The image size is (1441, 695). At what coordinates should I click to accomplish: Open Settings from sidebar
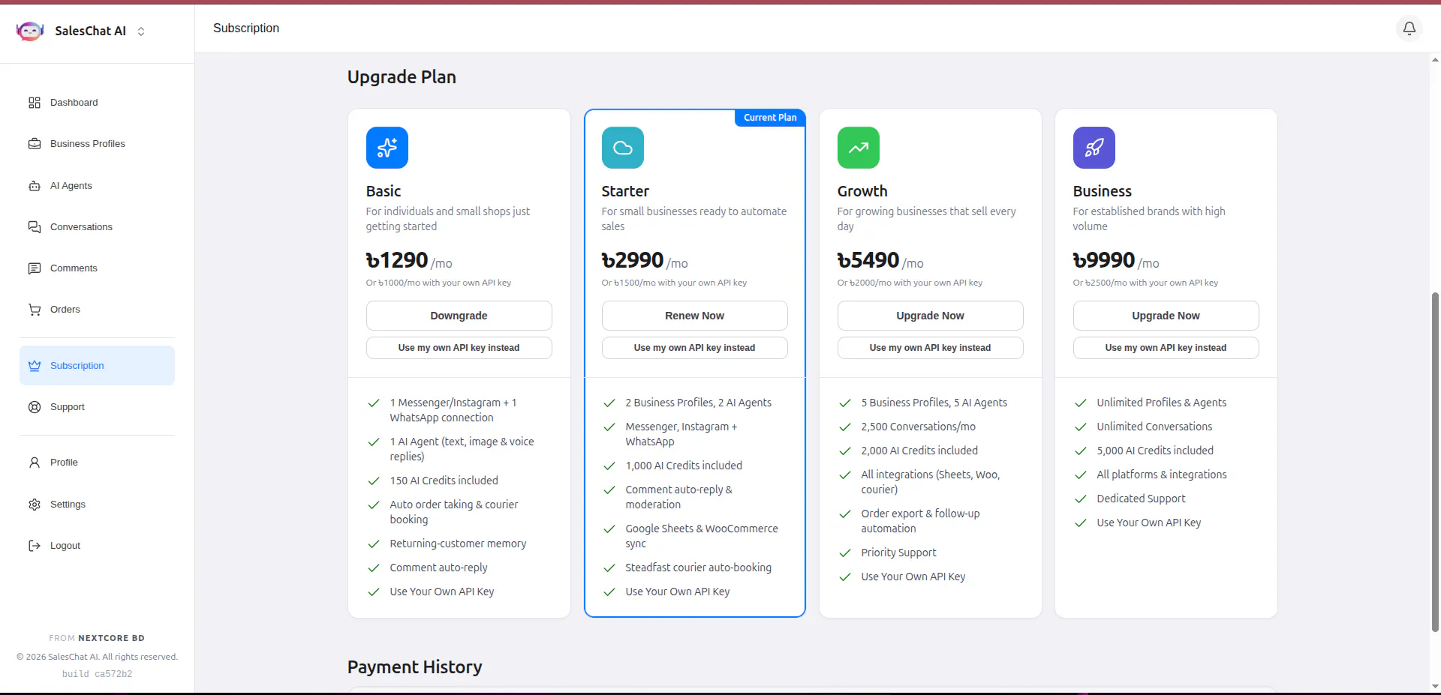click(97, 505)
